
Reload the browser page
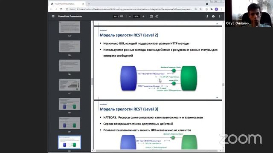point(61,9)
